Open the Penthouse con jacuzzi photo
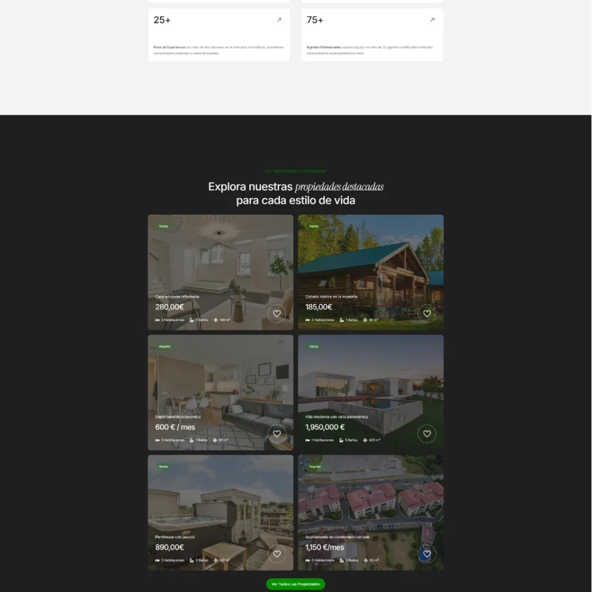Image resolution: width=592 pixels, height=592 pixels. 220,497
